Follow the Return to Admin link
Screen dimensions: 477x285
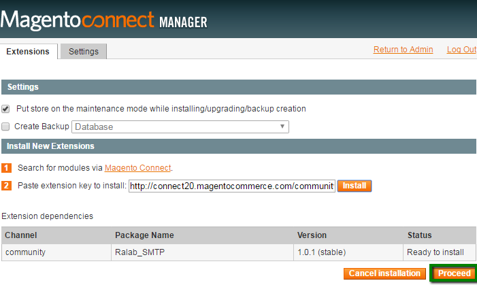click(404, 50)
